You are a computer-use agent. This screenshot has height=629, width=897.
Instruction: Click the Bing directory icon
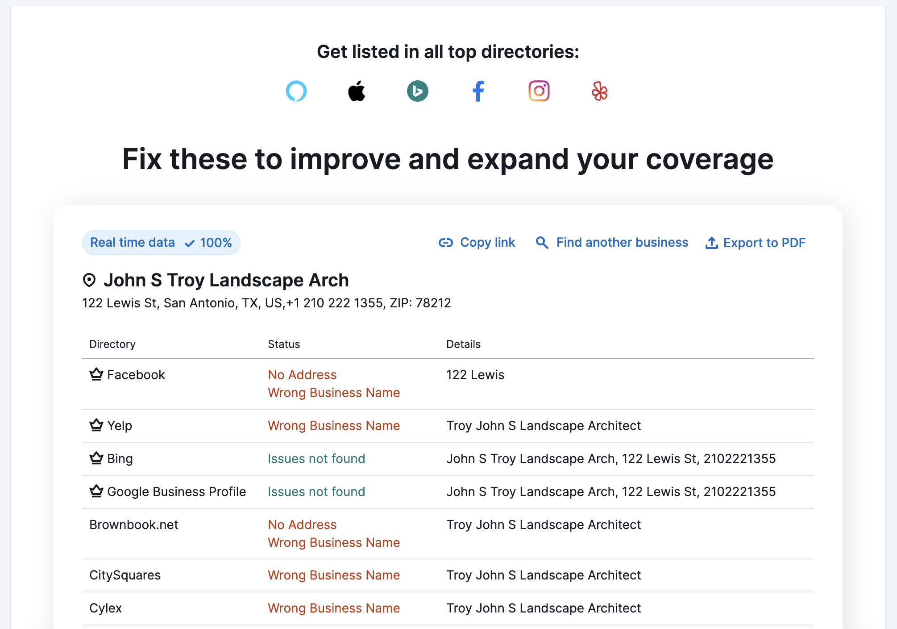click(x=417, y=91)
